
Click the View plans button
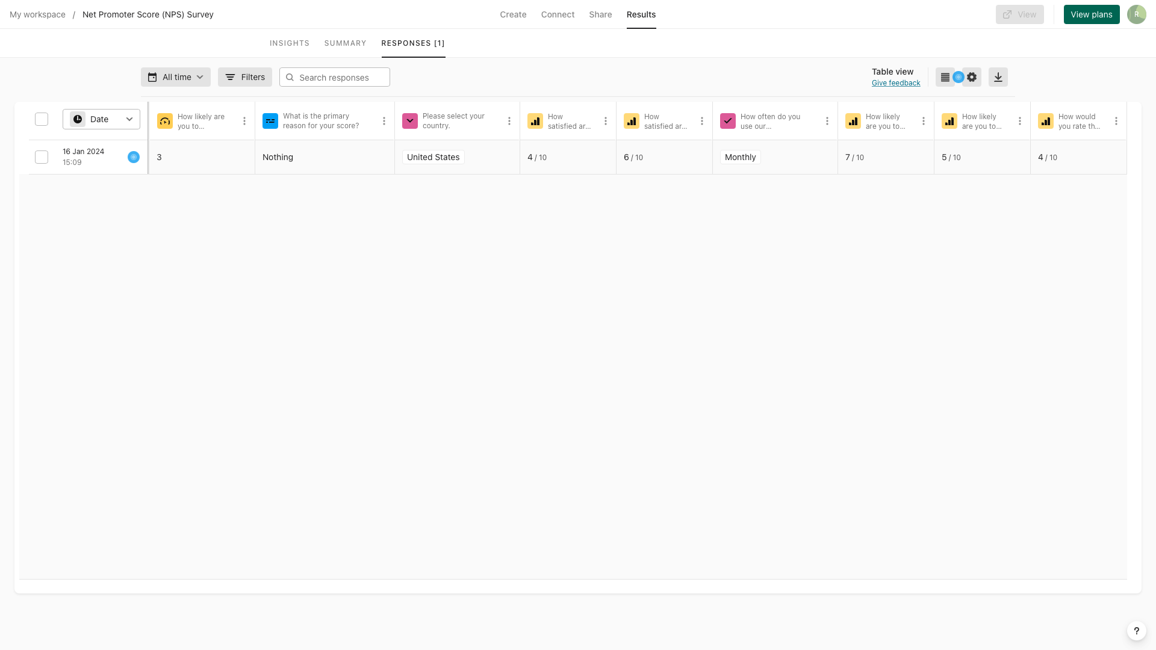[1091, 14]
